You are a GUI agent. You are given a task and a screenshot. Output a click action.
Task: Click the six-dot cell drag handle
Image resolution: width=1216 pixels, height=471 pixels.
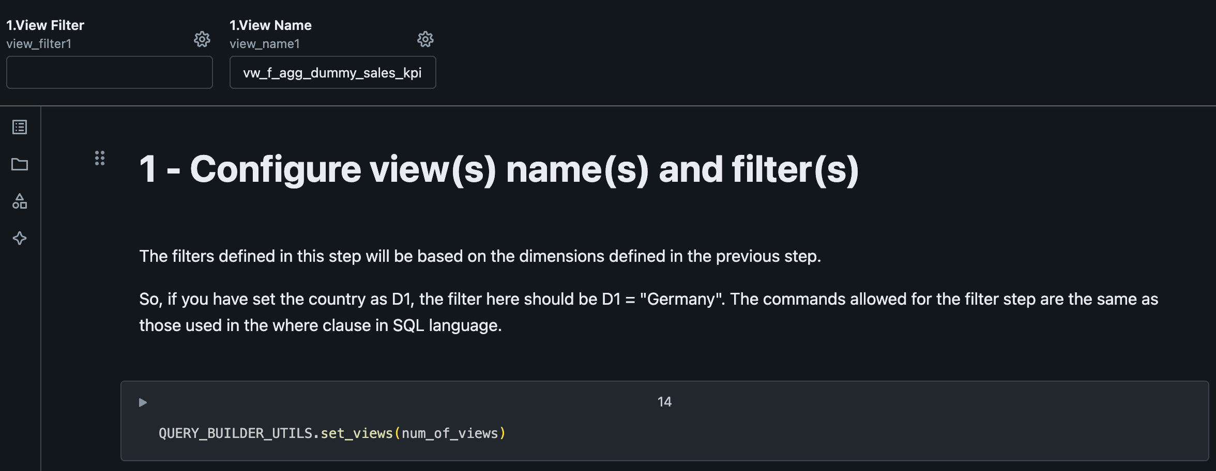click(x=100, y=158)
